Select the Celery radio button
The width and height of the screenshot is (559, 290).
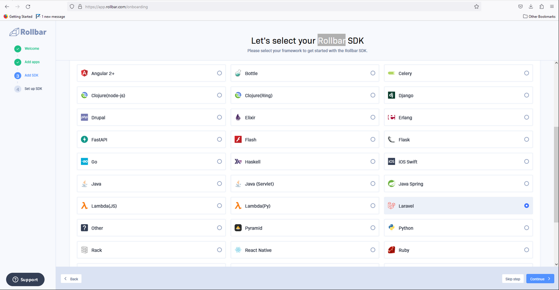[526, 73]
